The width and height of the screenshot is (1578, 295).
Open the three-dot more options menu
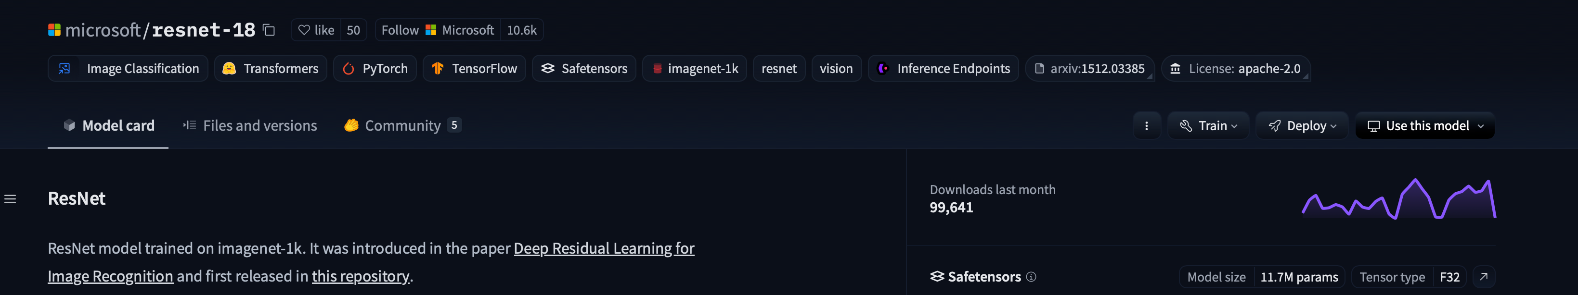point(1146,126)
